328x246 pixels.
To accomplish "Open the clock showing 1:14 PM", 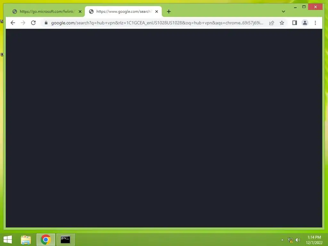I will 314,240.
